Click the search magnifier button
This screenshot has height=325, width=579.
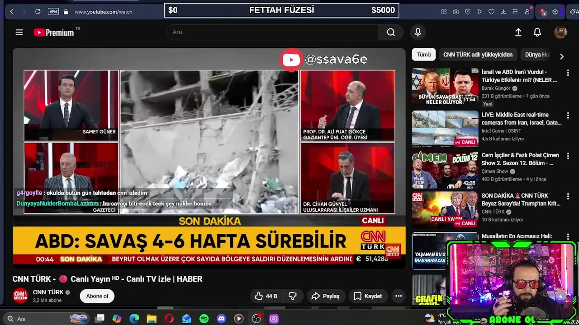click(391, 32)
